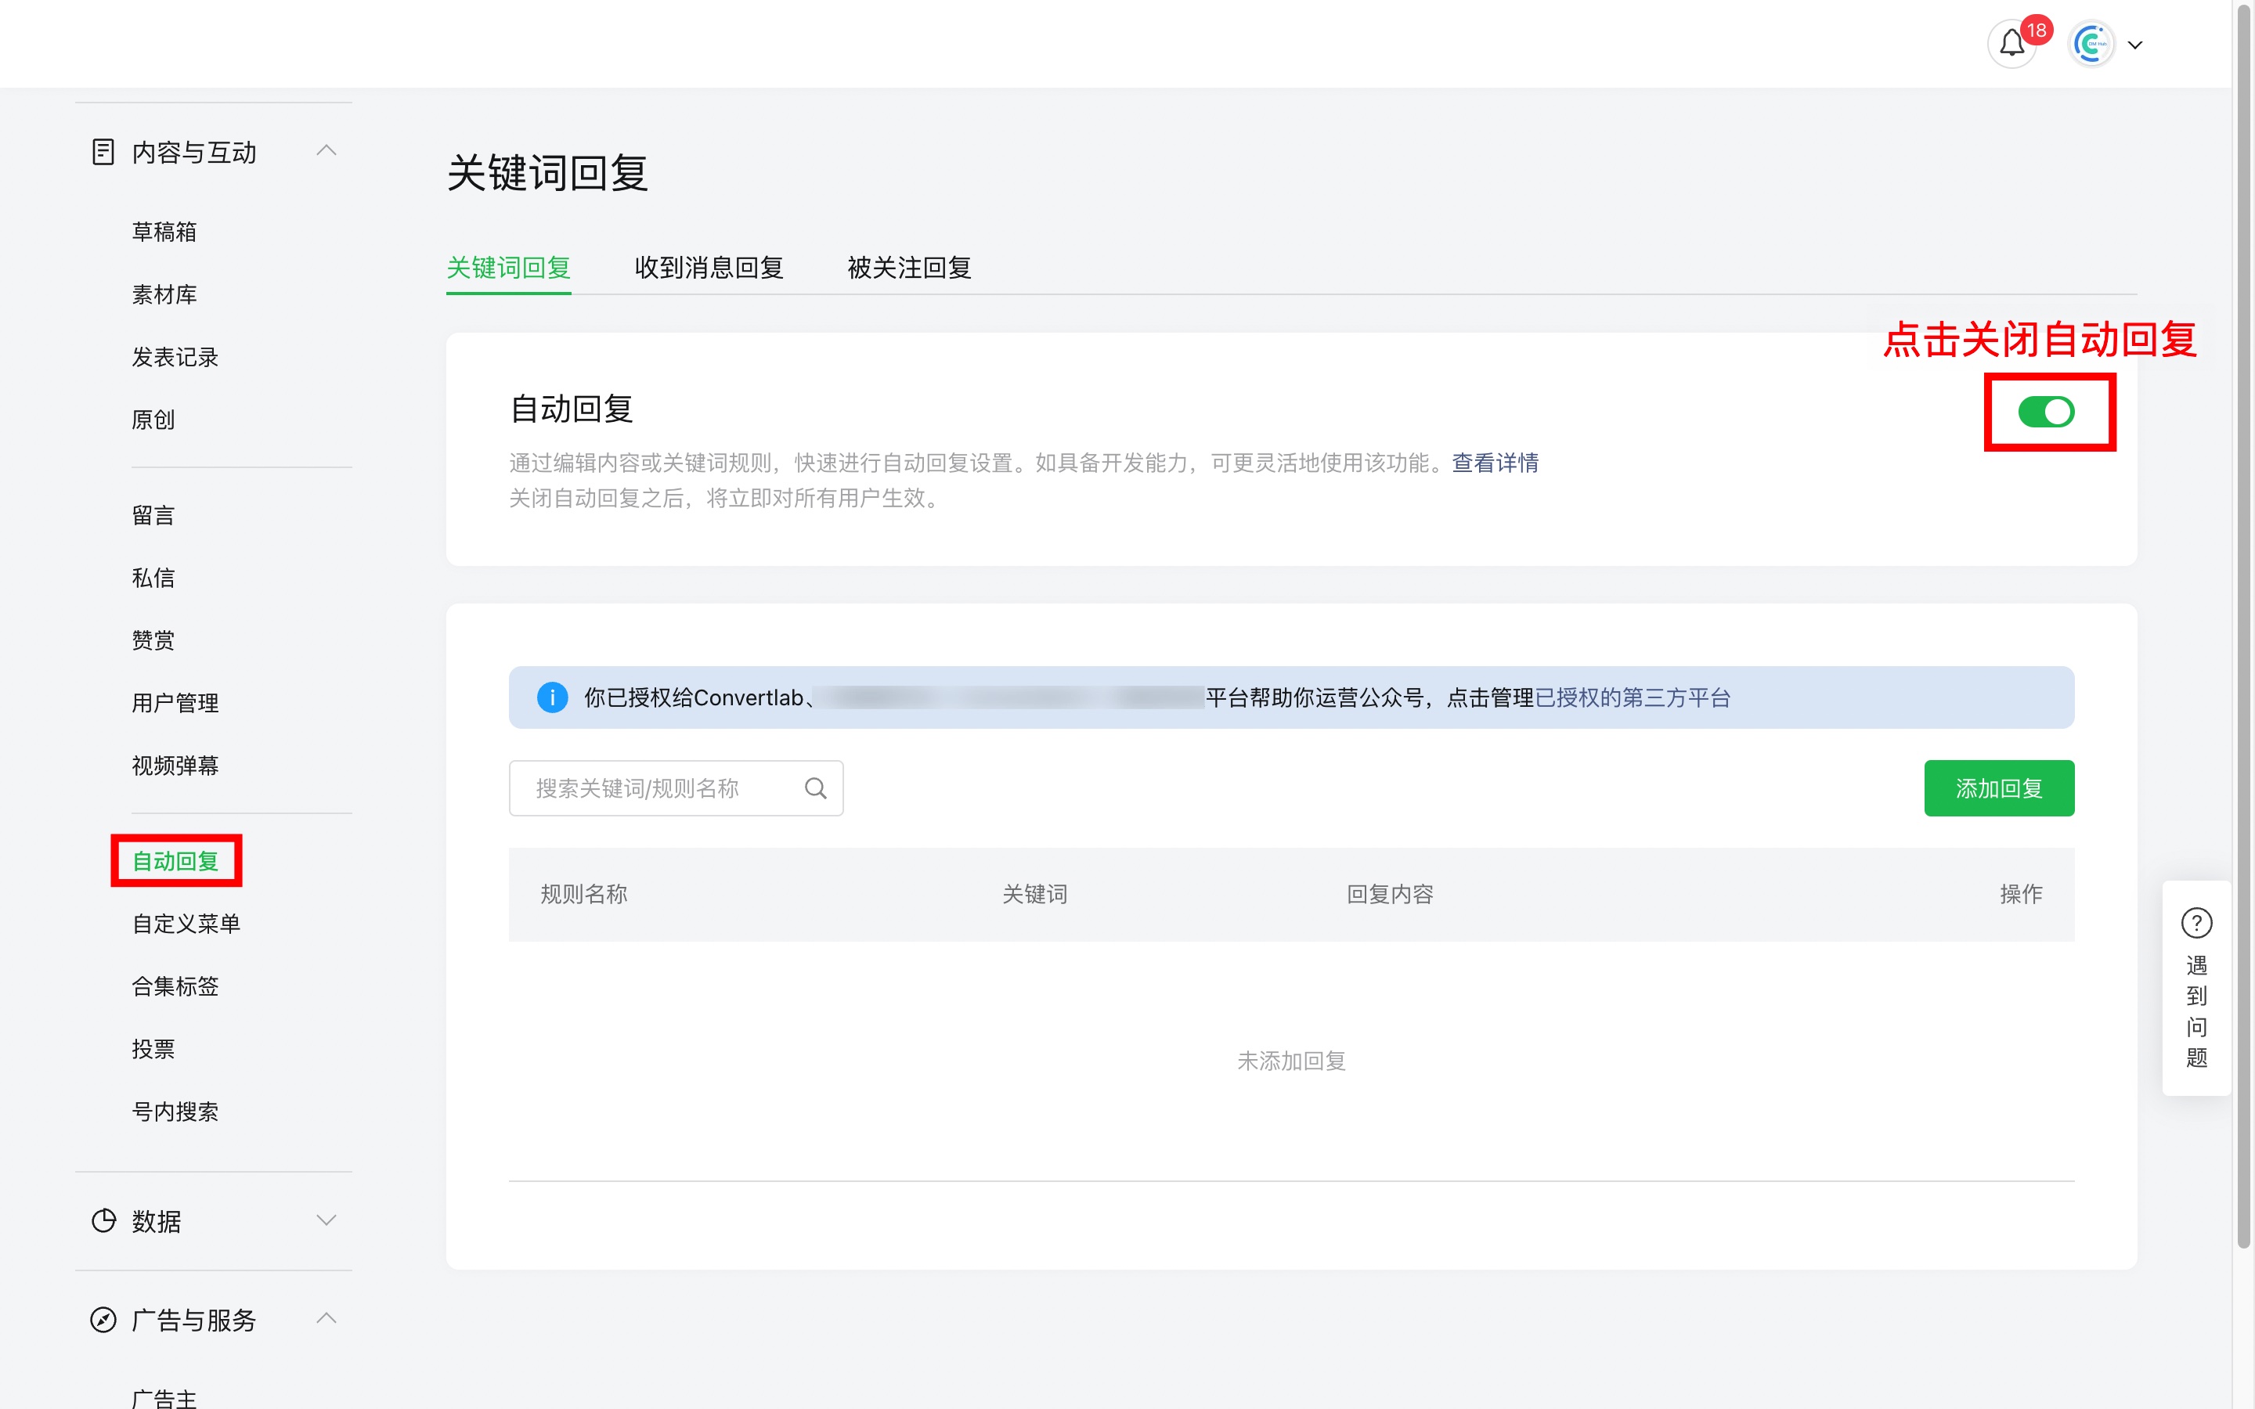Image resolution: width=2255 pixels, height=1409 pixels.
Task: Go to 发表记录
Action: pyautogui.click(x=175, y=357)
